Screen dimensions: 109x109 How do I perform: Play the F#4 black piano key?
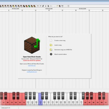pos(54,96)
